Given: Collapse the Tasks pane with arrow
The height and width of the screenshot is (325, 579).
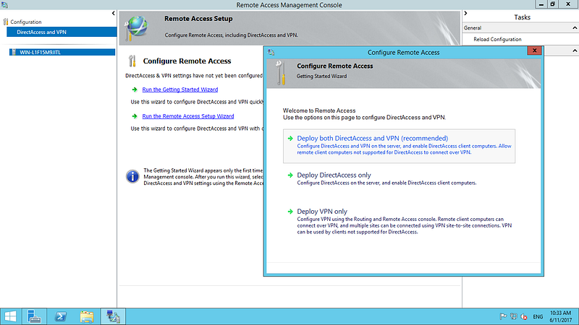Looking at the screenshot, I should pyautogui.click(x=465, y=13).
